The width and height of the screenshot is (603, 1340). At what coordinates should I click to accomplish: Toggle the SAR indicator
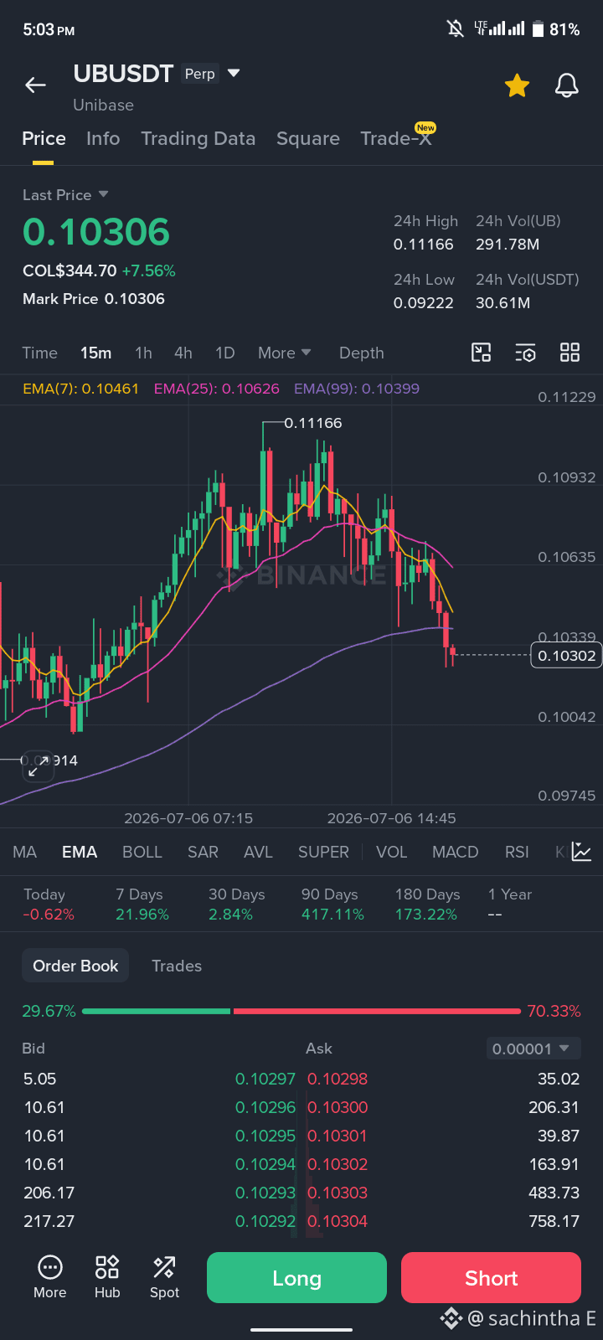pyautogui.click(x=203, y=852)
